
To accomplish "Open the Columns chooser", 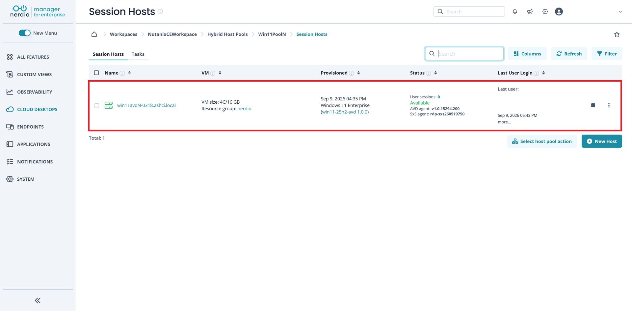I will [527, 54].
